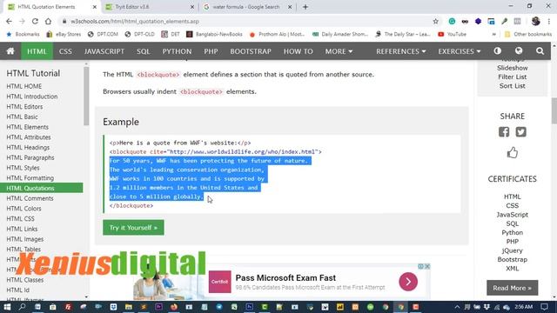Open HTML HOME in the sidebar
Image resolution: width=557 pixels, height=313 pixels.
[x=24, y=86]
